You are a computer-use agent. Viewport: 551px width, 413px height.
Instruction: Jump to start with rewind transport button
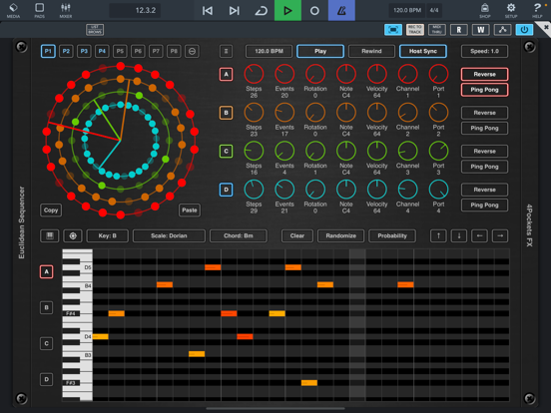coord(208,11)
